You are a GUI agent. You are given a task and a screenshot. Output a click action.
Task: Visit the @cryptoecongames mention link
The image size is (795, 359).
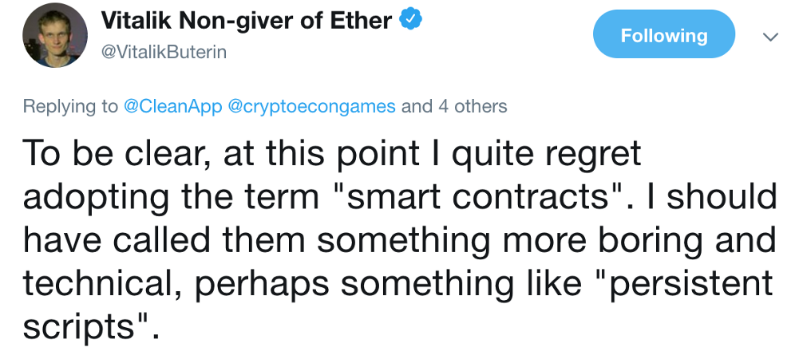click(x=312, y=106)
